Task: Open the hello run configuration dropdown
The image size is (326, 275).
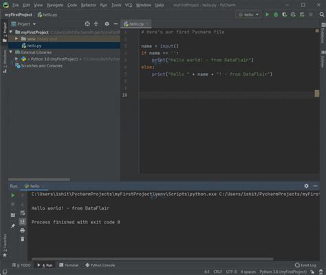Action: point(248,14)
